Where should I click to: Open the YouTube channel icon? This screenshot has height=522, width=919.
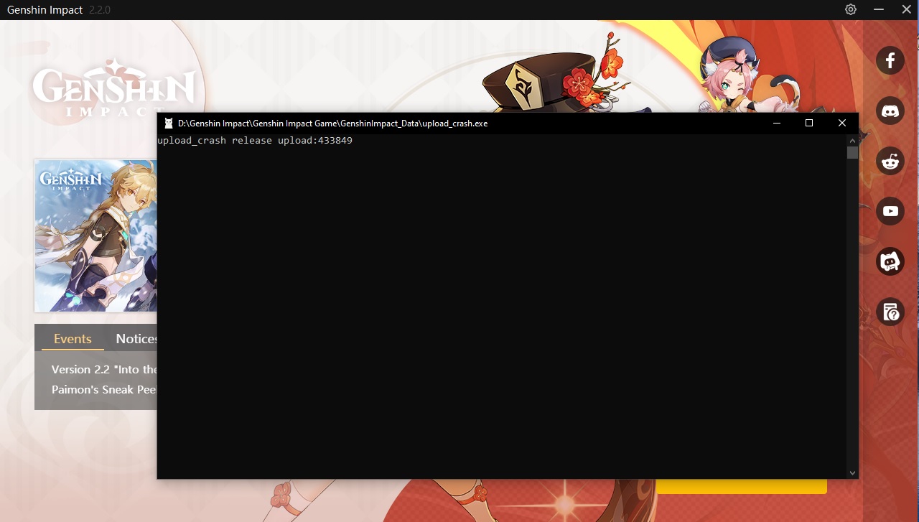890,211
